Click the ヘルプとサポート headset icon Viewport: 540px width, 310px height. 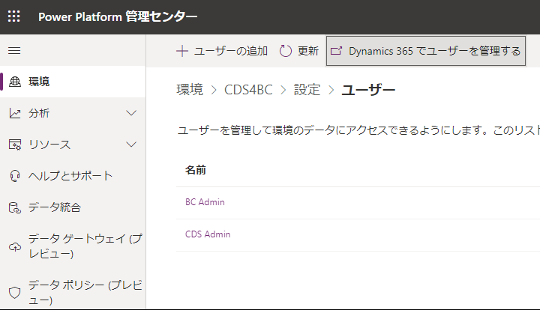click(x=14, y=176)
